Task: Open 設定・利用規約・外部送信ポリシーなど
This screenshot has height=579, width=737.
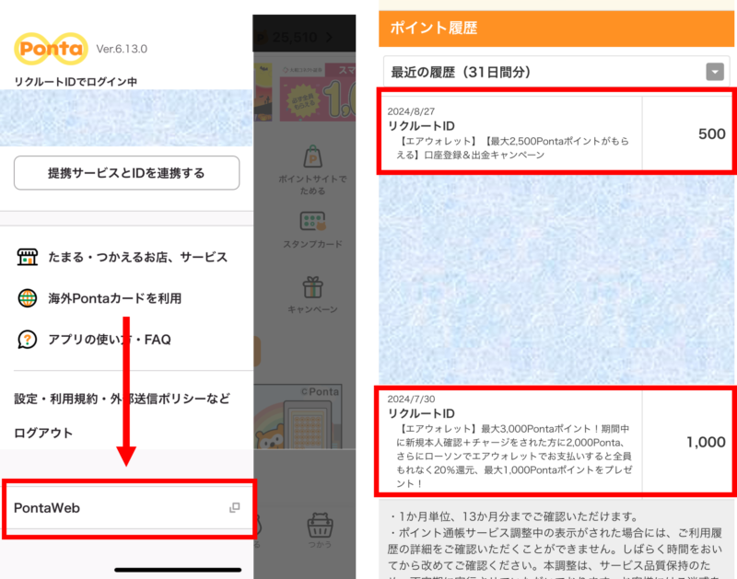Action: 123,399
